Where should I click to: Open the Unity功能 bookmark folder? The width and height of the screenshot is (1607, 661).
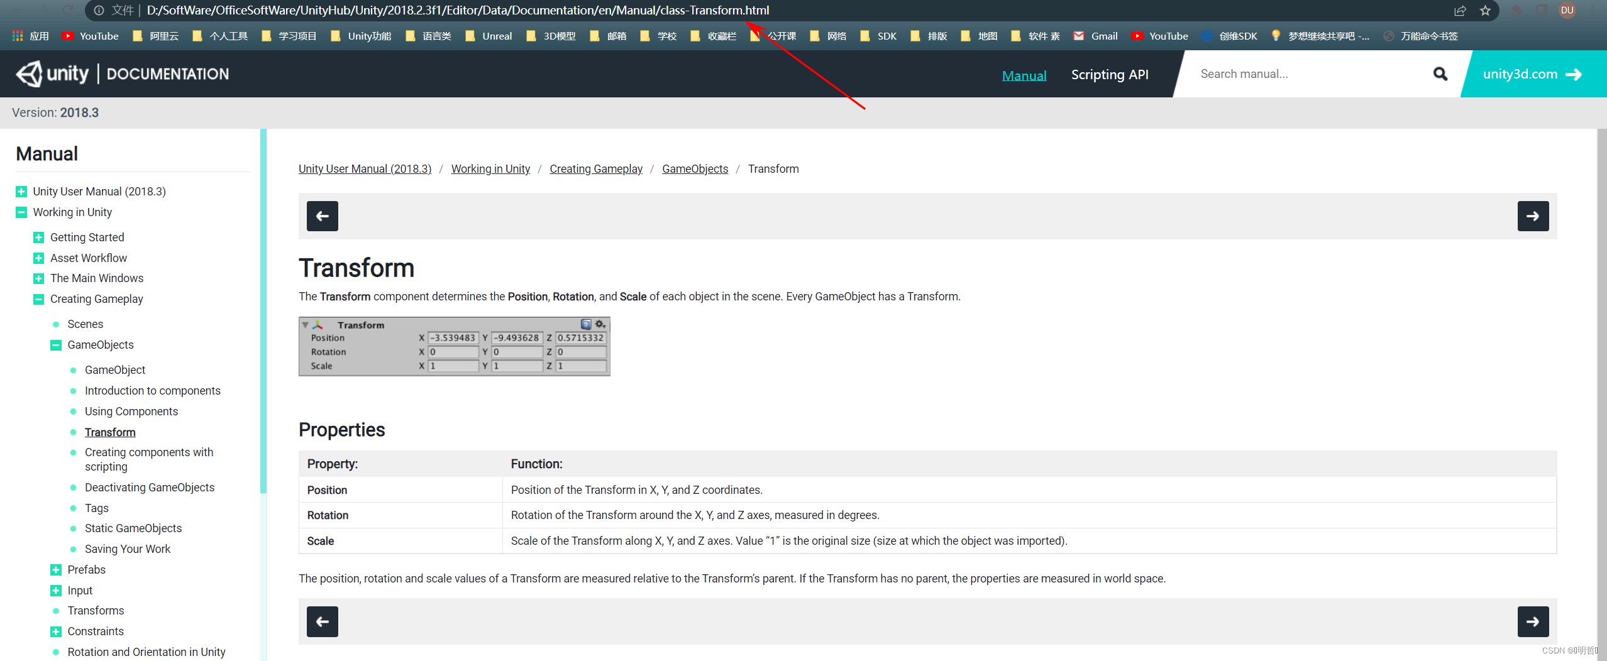[361, 36]
